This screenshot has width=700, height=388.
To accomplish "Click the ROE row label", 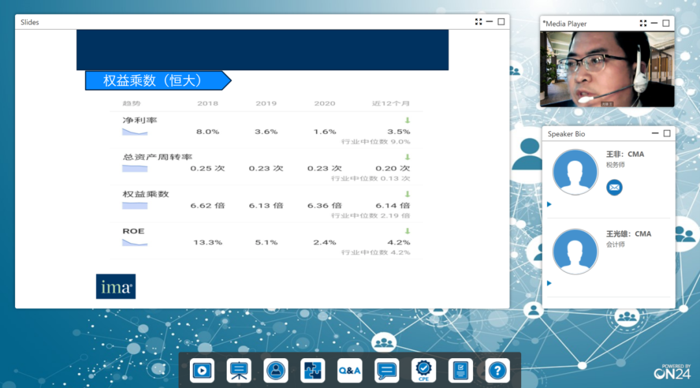I will (134, 231).
